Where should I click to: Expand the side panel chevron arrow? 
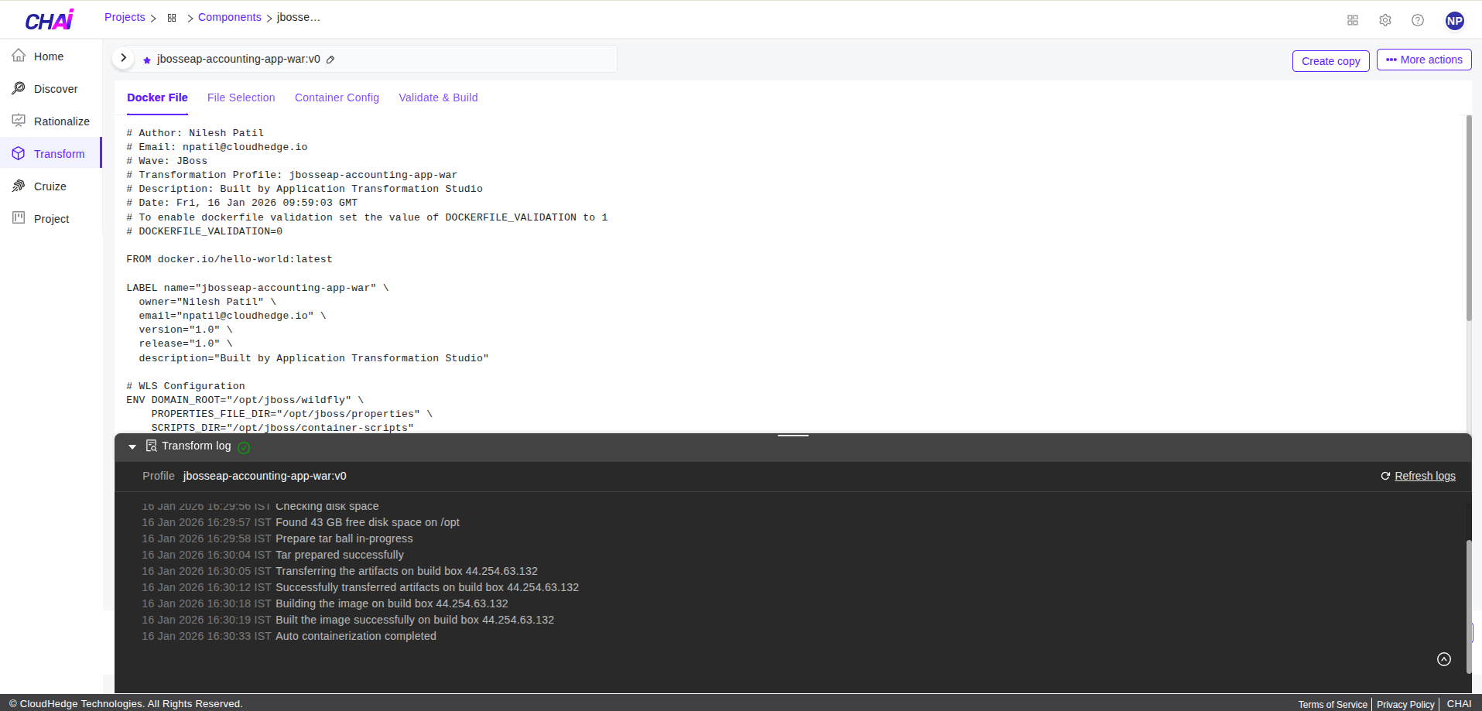(123, 58)
